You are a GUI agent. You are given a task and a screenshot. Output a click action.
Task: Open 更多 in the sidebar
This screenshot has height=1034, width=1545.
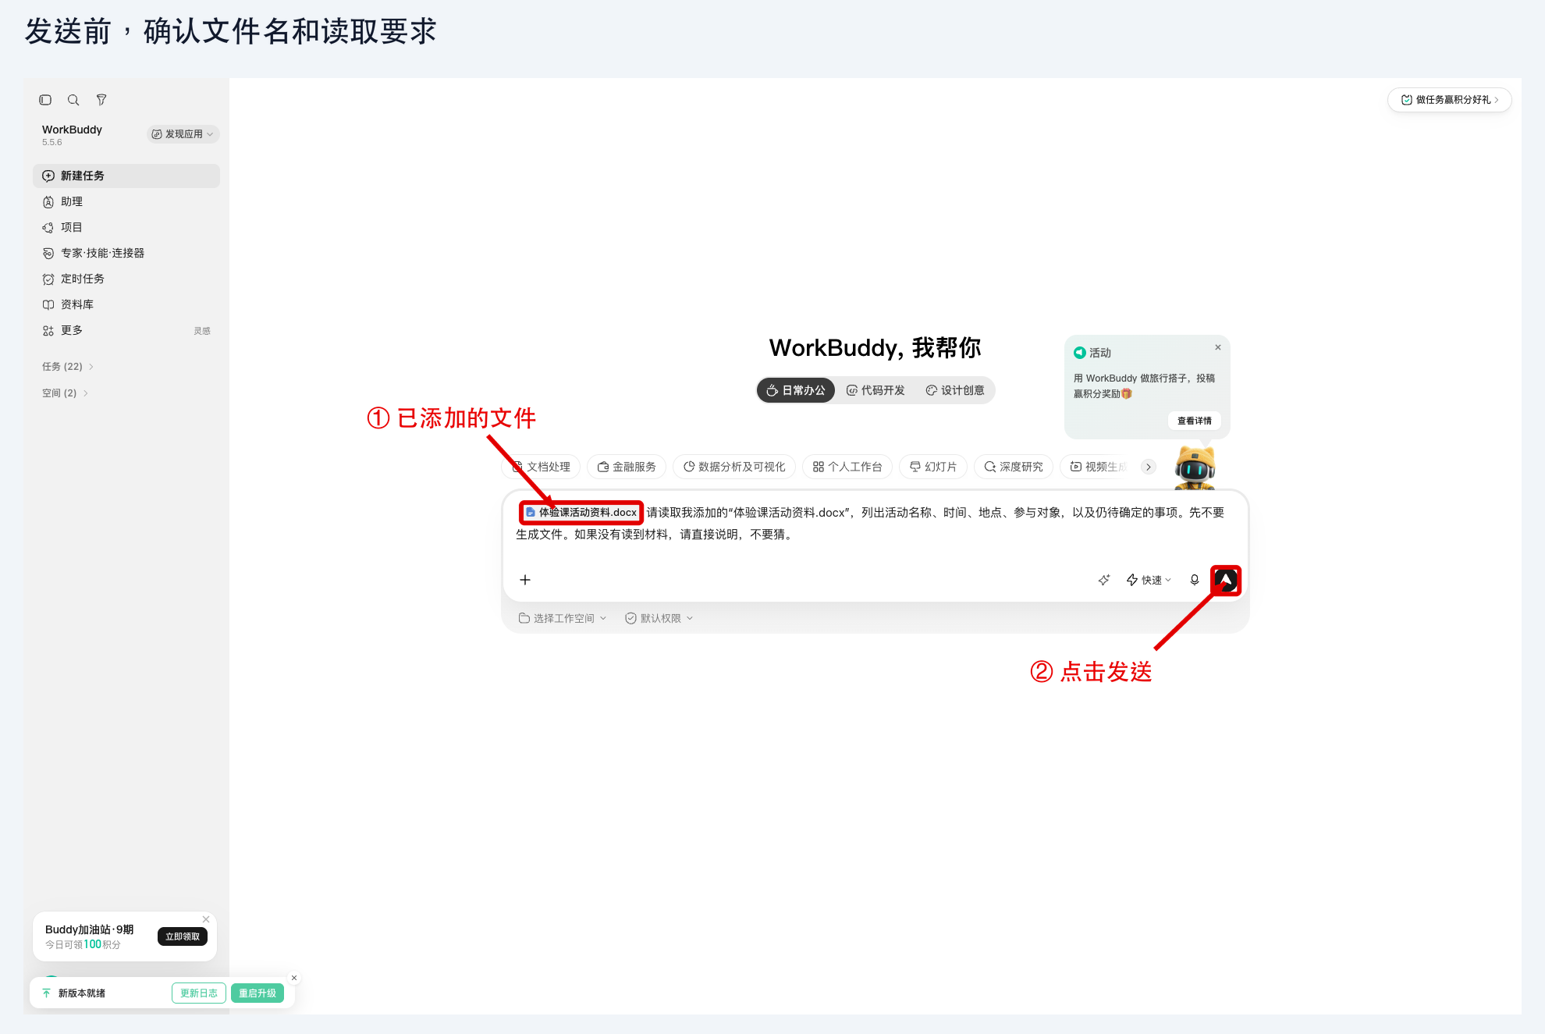pos(126,330)
